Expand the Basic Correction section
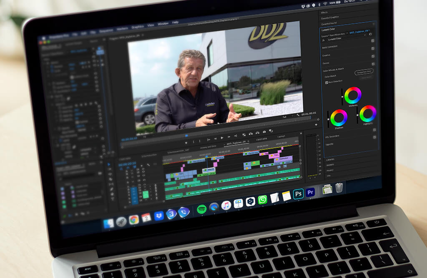This screenshot has height=278, width=427. click(330, 47)
